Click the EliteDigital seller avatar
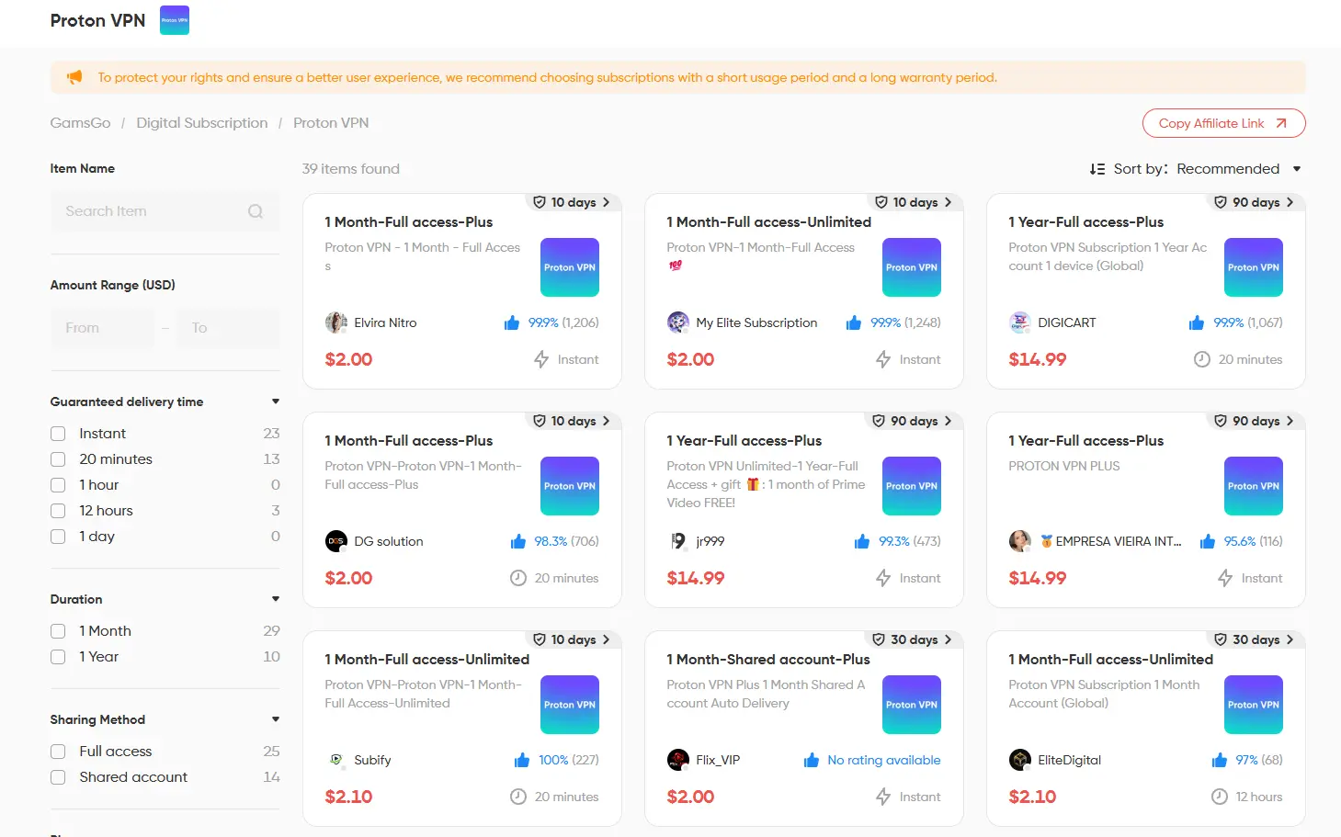The width and height of the screenshot is (1341, 837). tap(1020, 760)
